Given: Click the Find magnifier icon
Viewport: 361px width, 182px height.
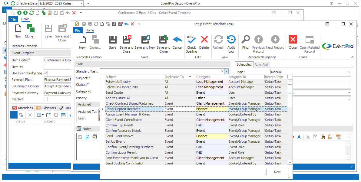Looking at the screenshot, I should 245,40.
